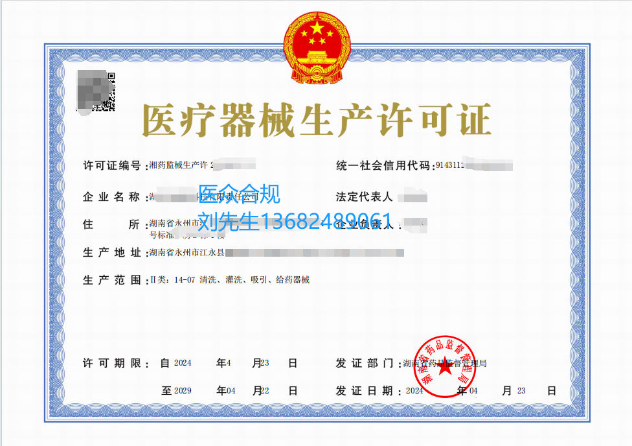Select the start year 2024 after 自
Image resolution: width=632 pixels, height=446 pixels.
[183, 363]
